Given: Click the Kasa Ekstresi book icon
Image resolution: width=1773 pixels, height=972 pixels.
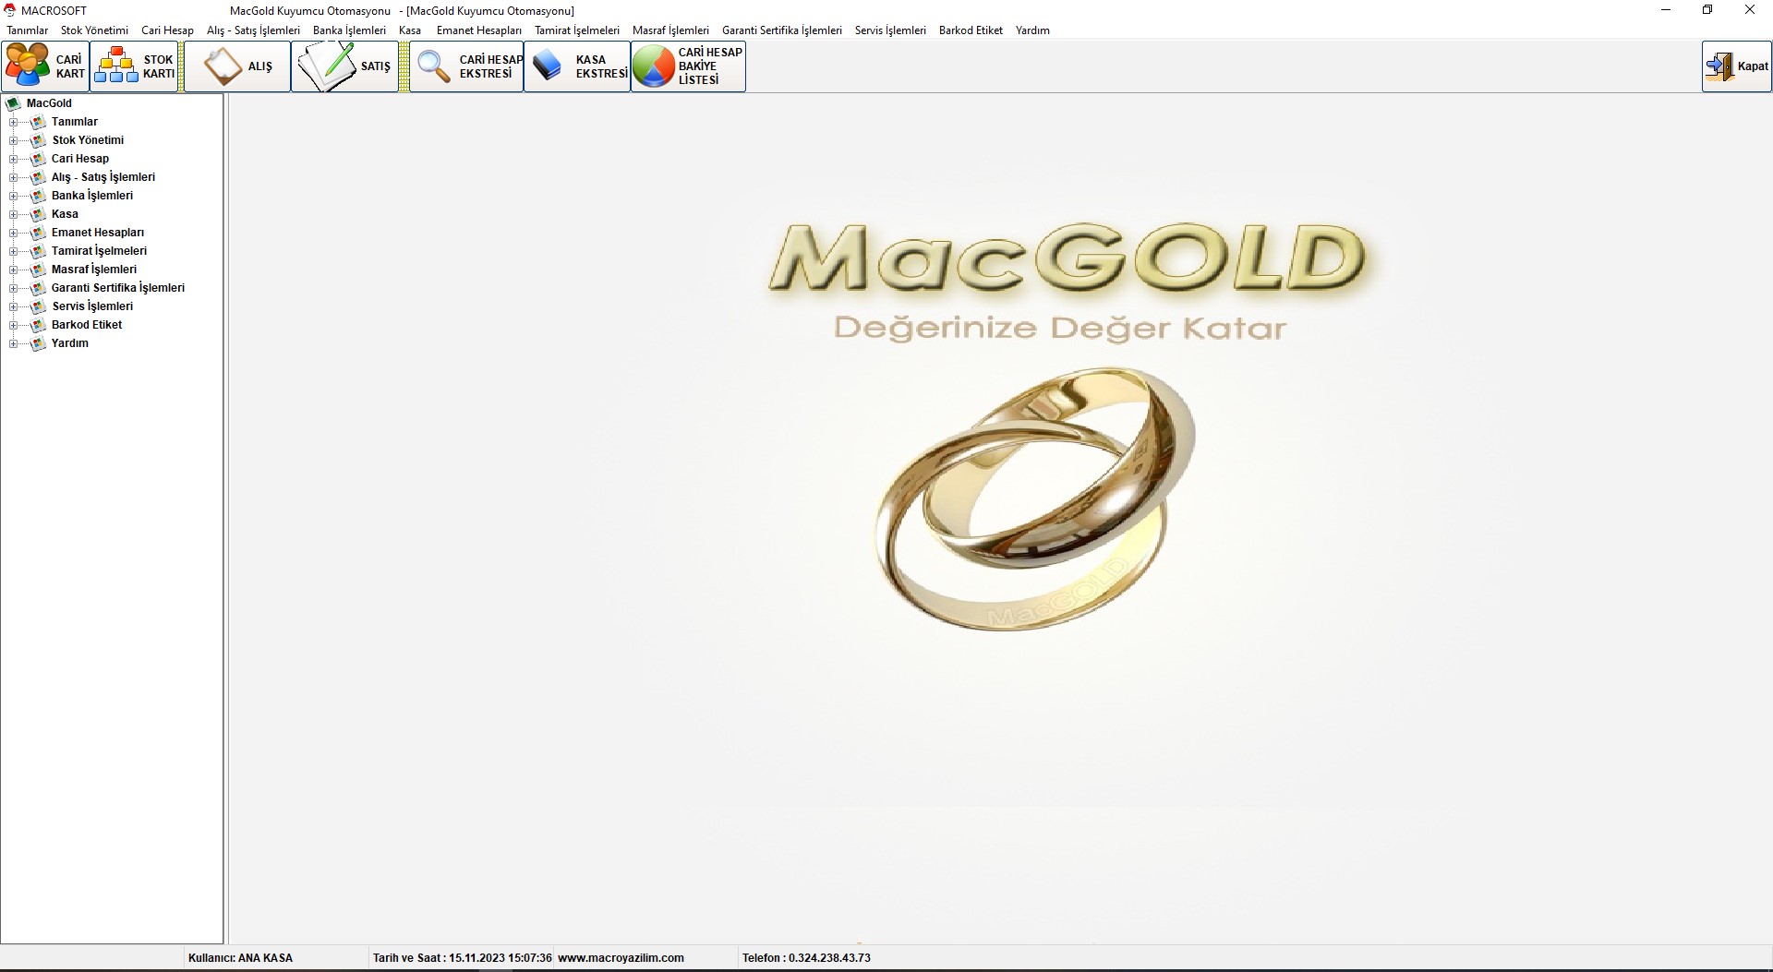Looking at the screenshot, I should pyautogui.click(x=548, y=66).
